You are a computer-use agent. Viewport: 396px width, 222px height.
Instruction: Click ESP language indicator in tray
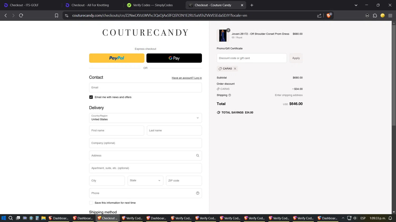click(x=363, y=218)
